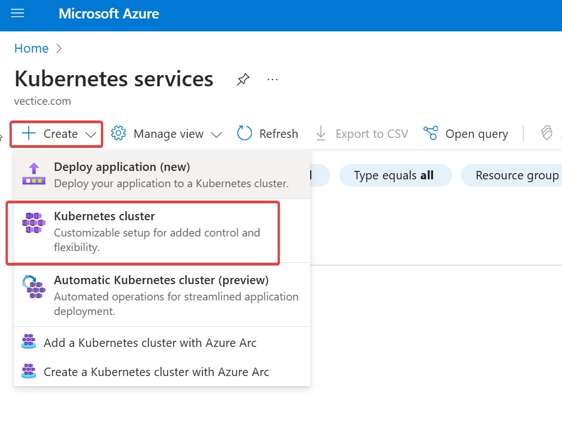The image size is (562, 436).
Task: Open the hamburger navigation menu
Action: click(x=18, y=13)
